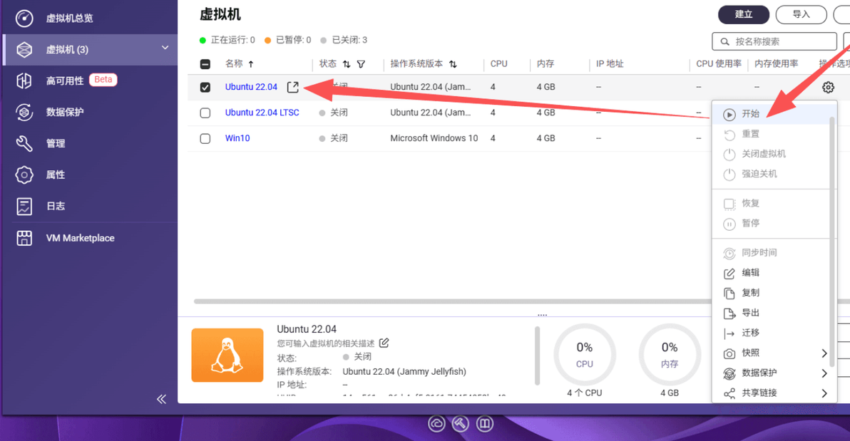Expand the 虚拟机 (3) sidebar chevron
The height and width of the screenshot is (441, 850).
click(x=165, y=48)
